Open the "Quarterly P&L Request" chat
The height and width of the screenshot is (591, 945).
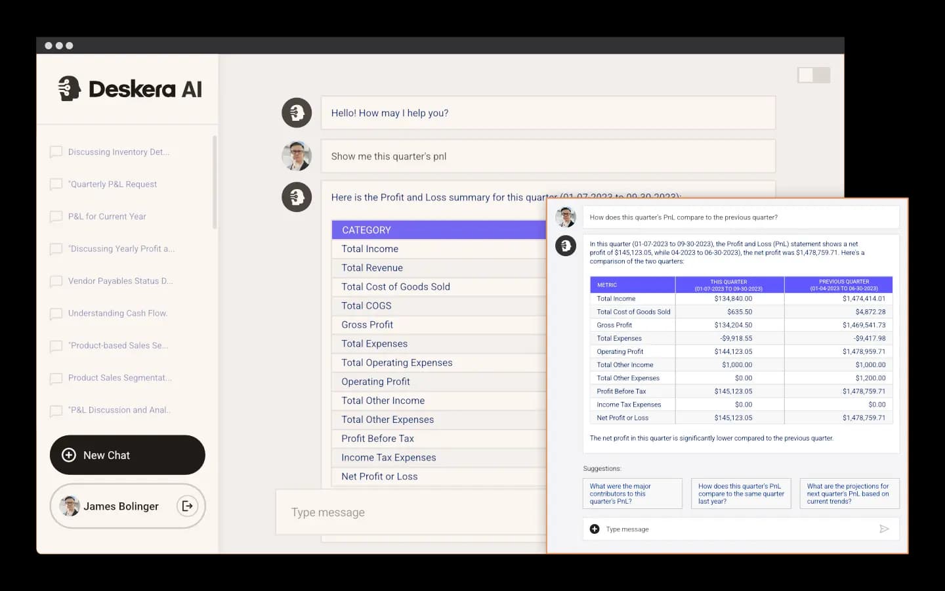click(113, 185)
